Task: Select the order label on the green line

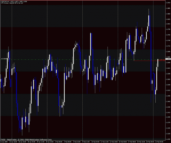Action: tap(5, 59)
